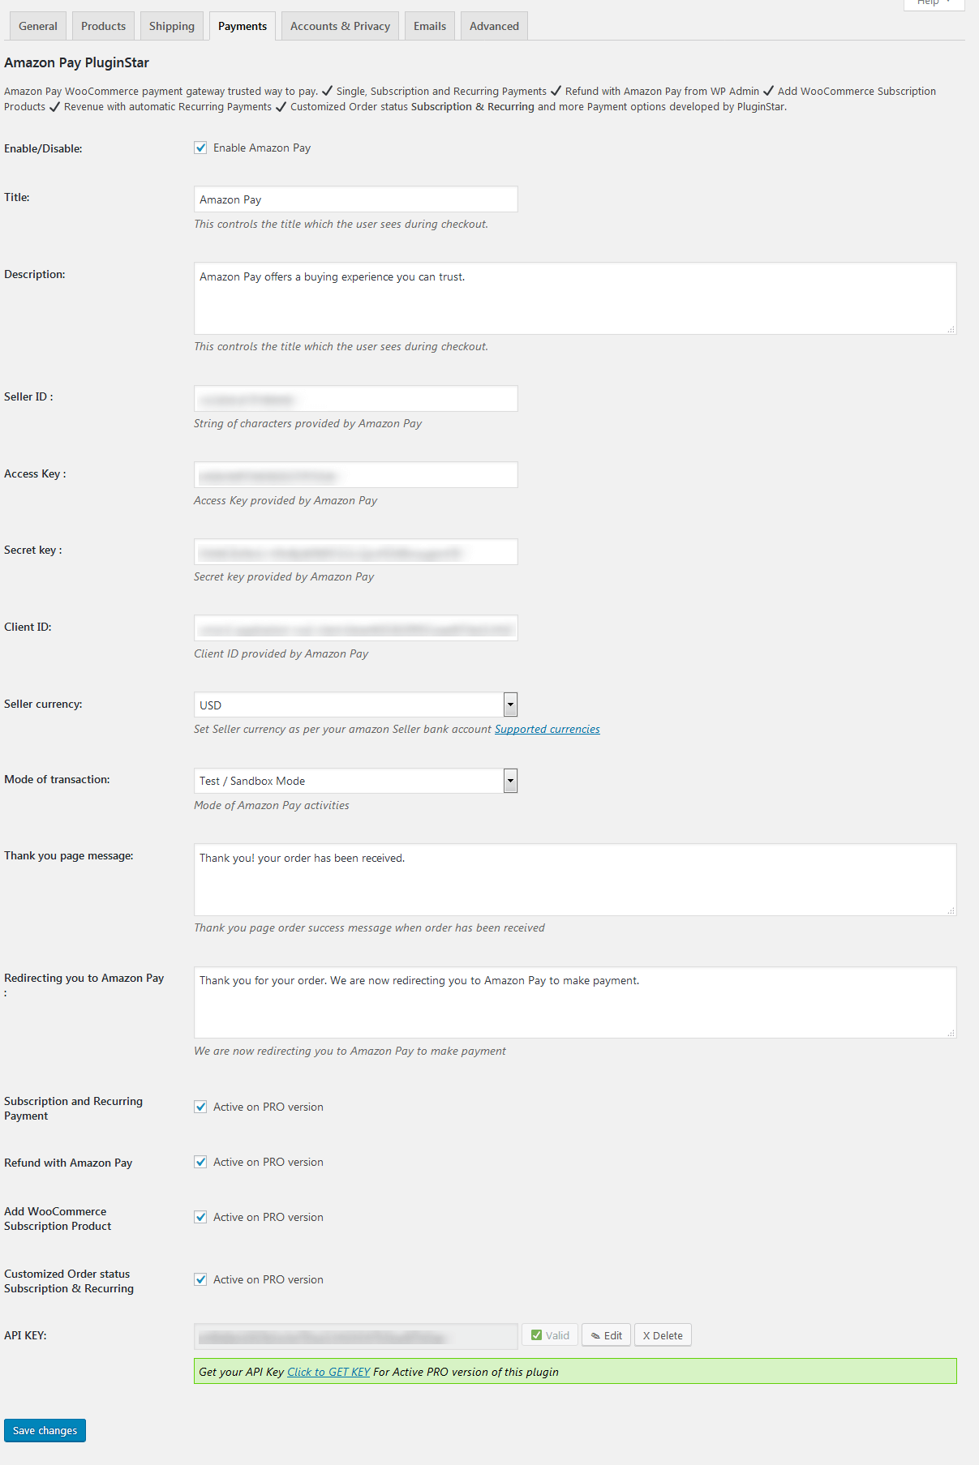Click the Thank you page message textarea
Image resolution: width=979 pixels, height=1465 pixels.
pos(574,880)
